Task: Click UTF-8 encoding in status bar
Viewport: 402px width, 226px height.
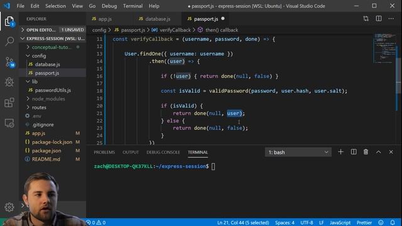Action: click(x=307, y=223)
